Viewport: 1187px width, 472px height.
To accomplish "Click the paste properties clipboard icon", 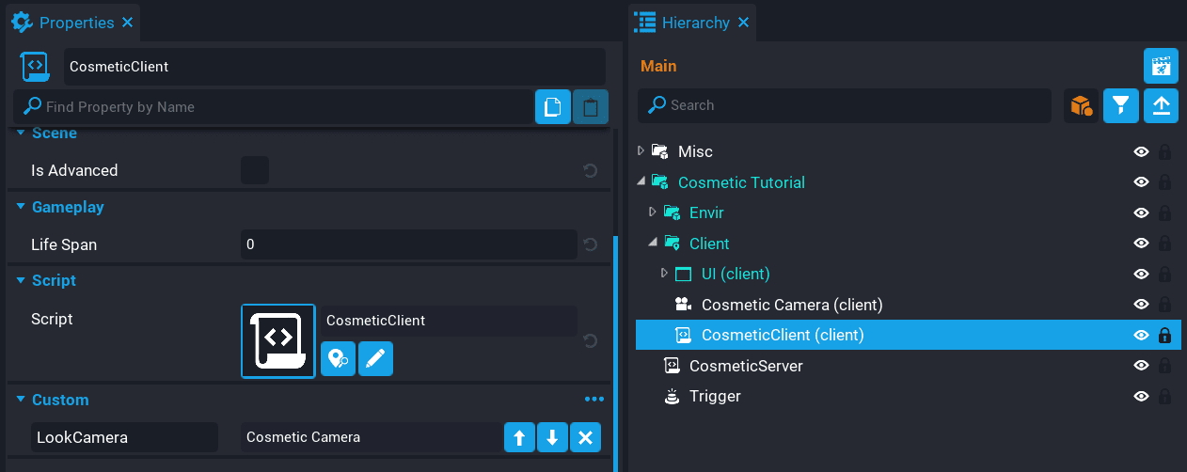I will coord(590,107).
